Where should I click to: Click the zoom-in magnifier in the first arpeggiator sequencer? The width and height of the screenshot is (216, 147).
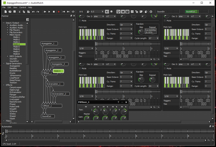(155, 60)
